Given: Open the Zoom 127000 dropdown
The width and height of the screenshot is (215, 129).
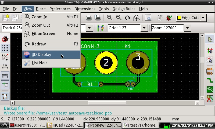Looking at the screenshot, I should pyautogui.click(x=187, y=28).
